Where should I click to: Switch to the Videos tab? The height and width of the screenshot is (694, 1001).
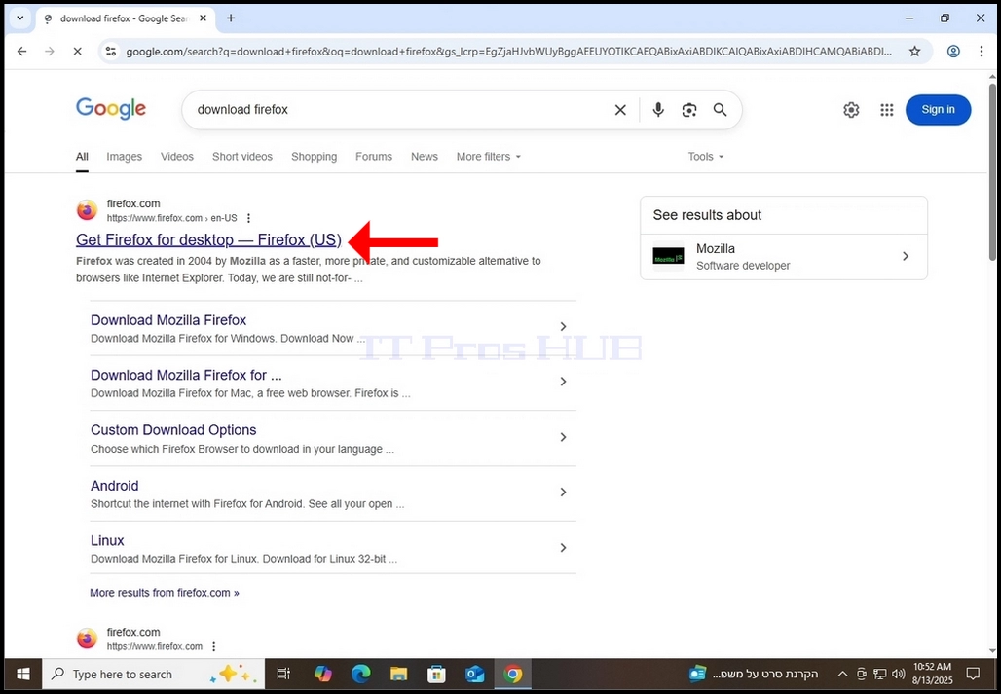click(177, 157)
